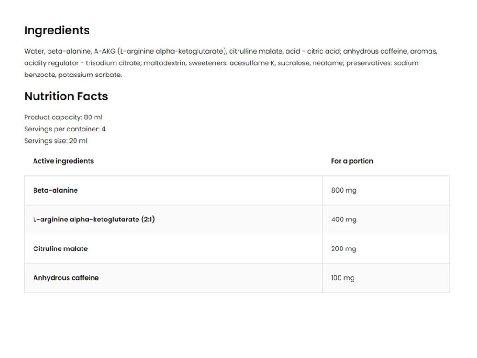Select the Anhydrous caffeine row label
The width and height of the screenshot is (477, 358).
click(66, 278)
